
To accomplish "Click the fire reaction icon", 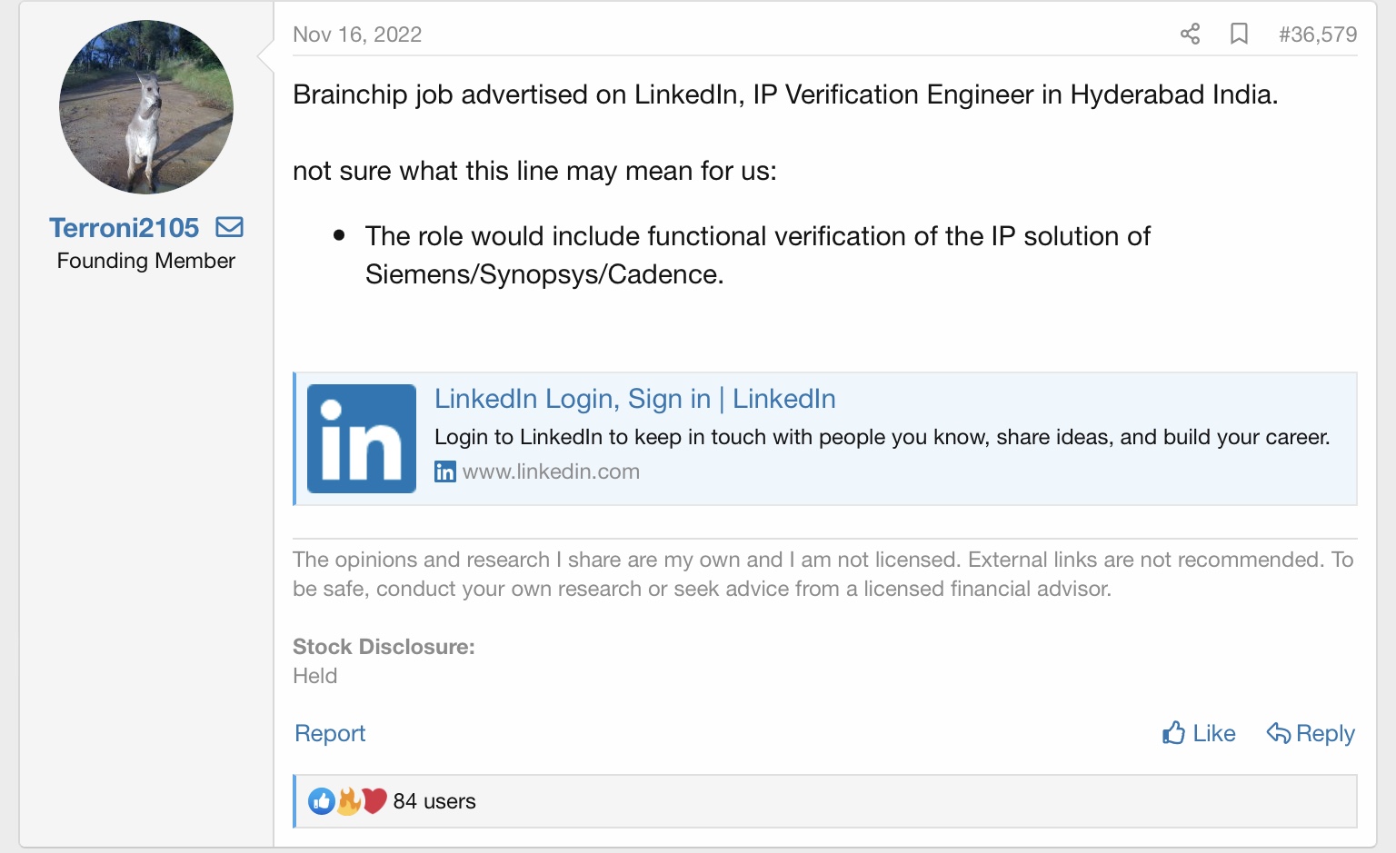I will pyautogui.click(x=349, y=800).
